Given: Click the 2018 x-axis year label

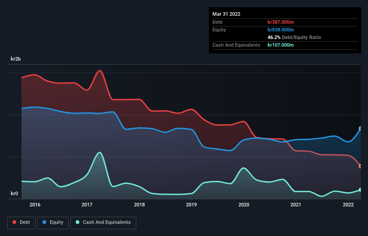Looking at the screenshot, I should coord(139,205).
